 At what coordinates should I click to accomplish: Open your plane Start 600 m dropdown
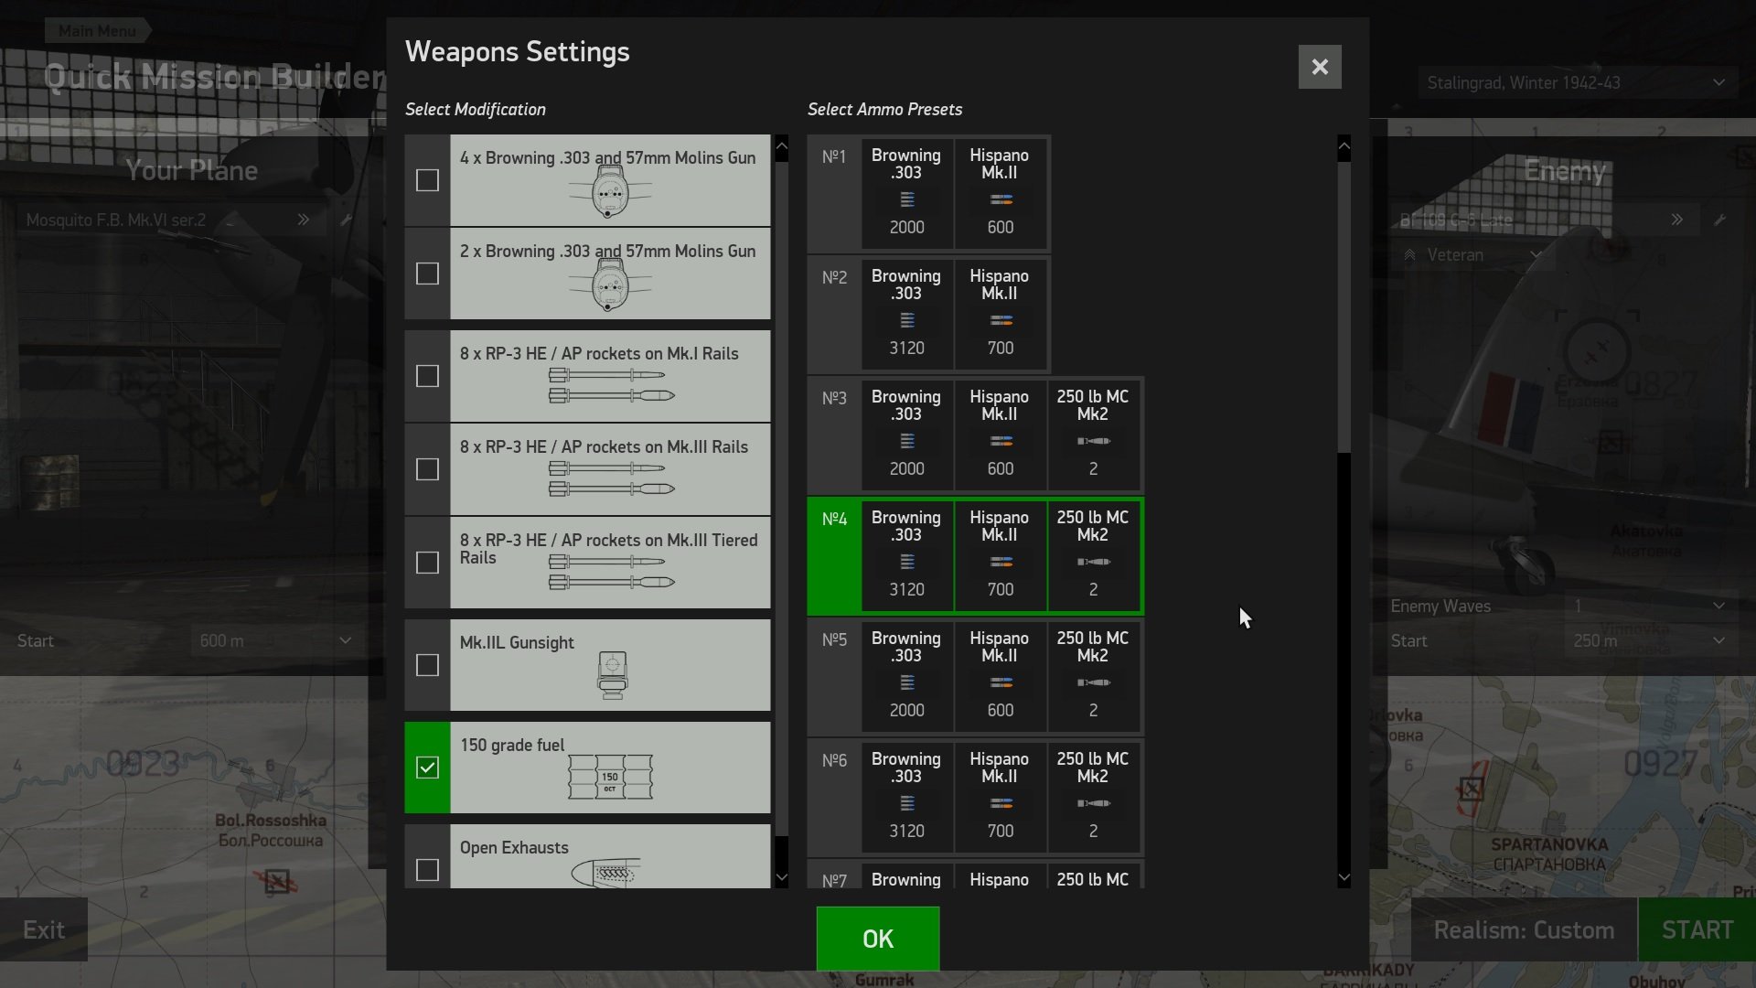tap(275, 640)
